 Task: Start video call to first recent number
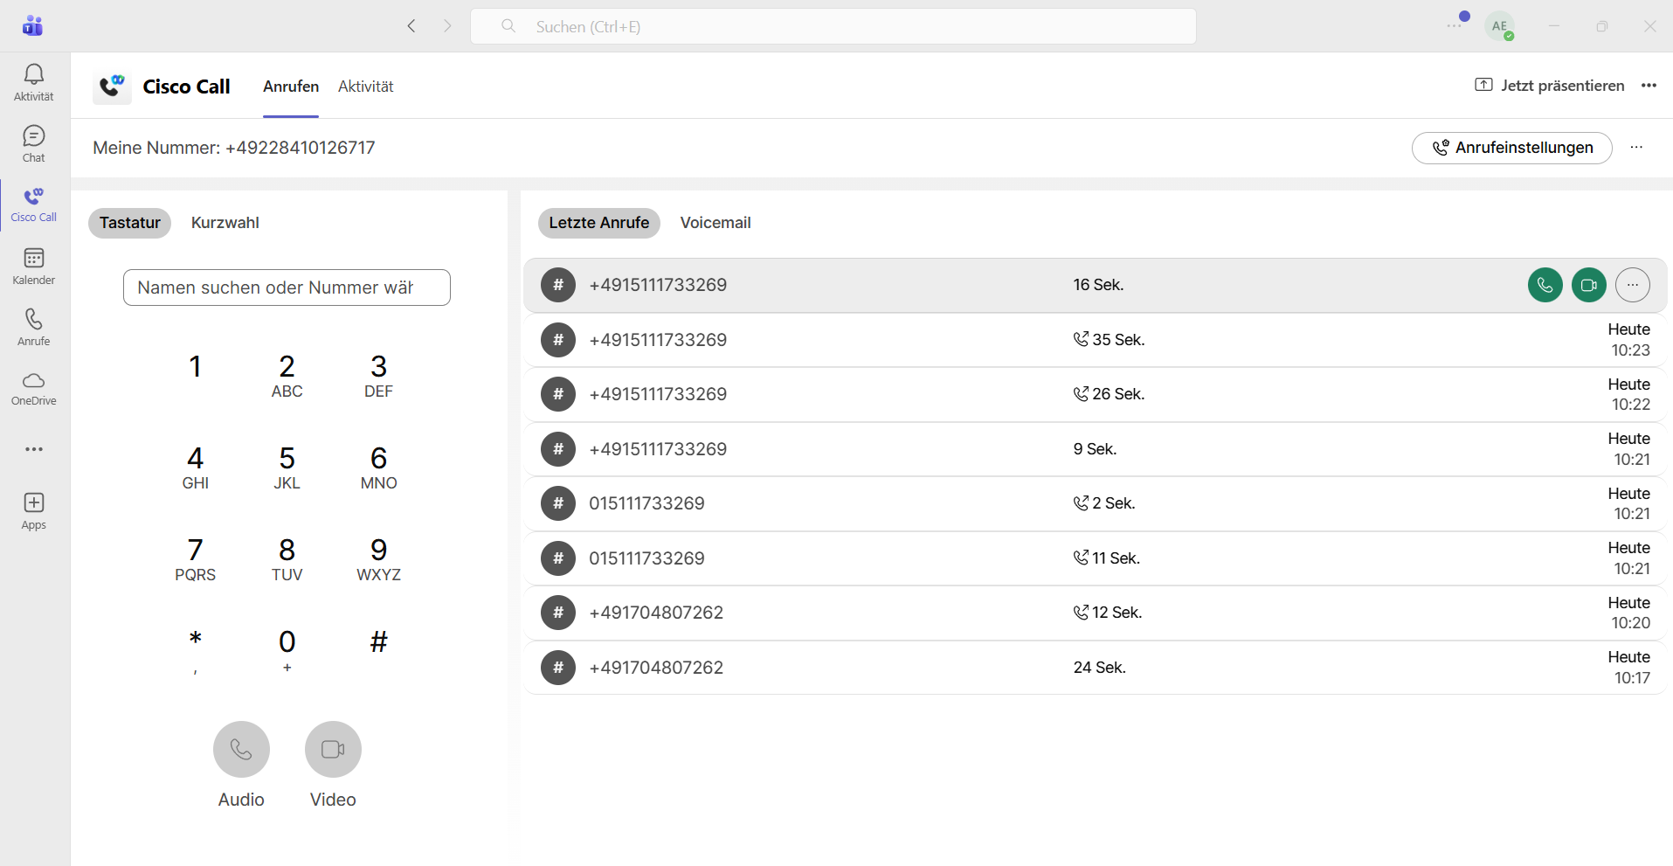click(1588, 285)
